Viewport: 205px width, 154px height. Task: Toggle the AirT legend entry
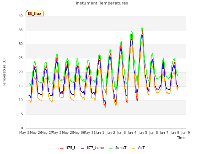(138, 148)
